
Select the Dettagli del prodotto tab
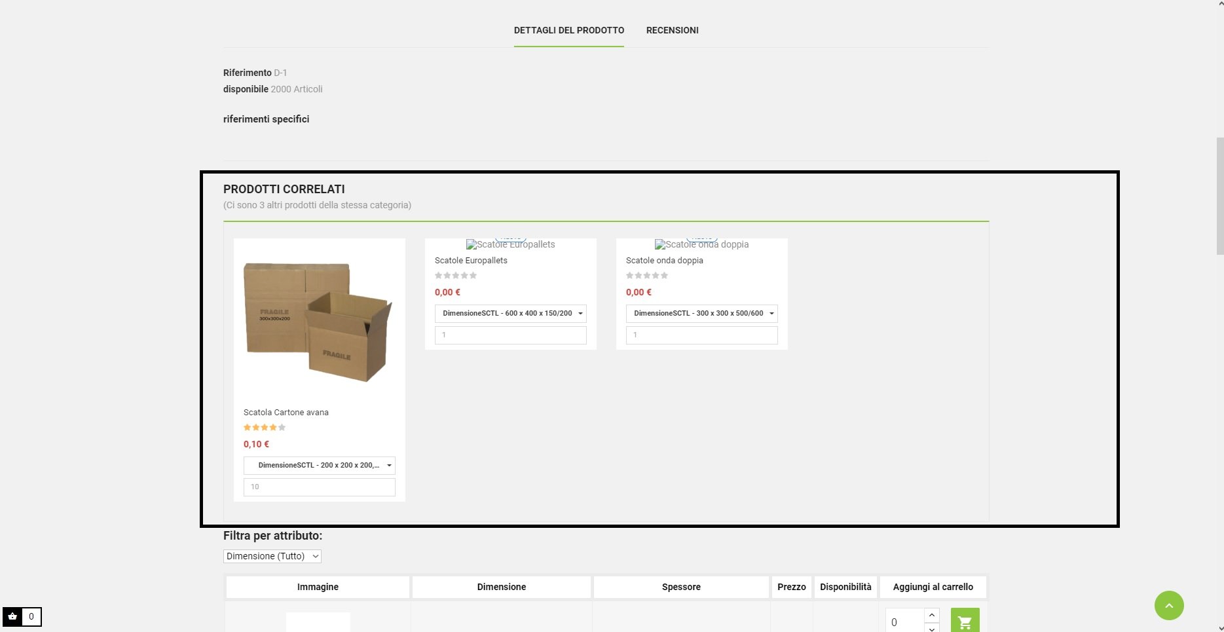[x=568, y=30]
